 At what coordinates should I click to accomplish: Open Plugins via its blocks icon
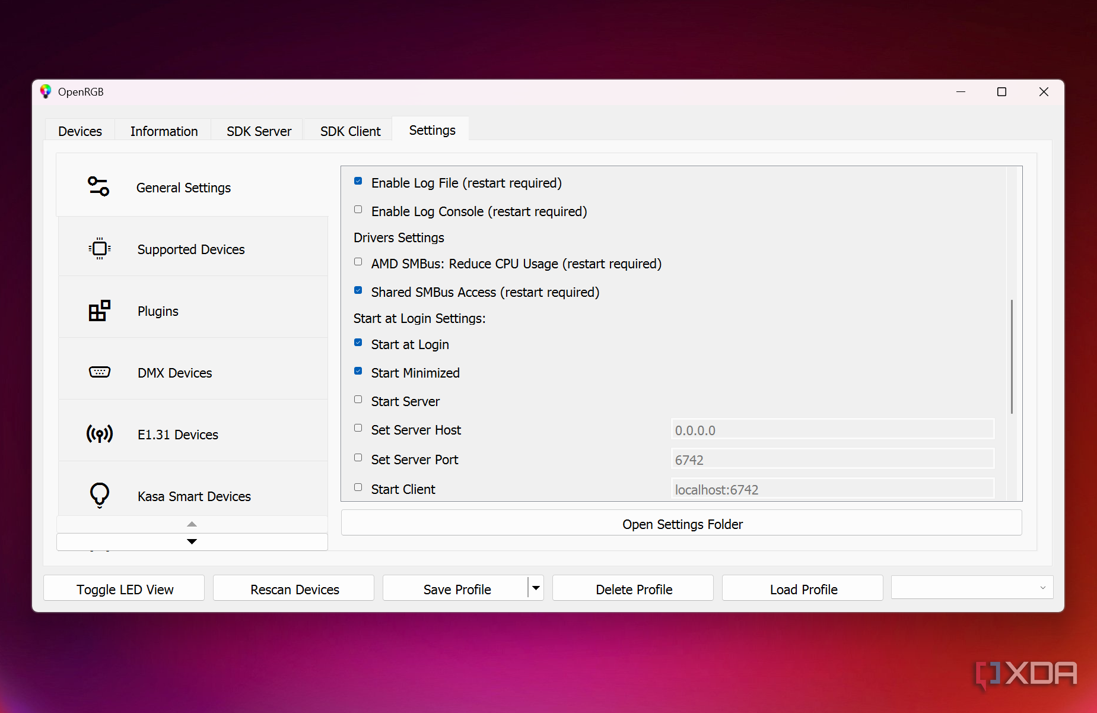pos(99,310)
